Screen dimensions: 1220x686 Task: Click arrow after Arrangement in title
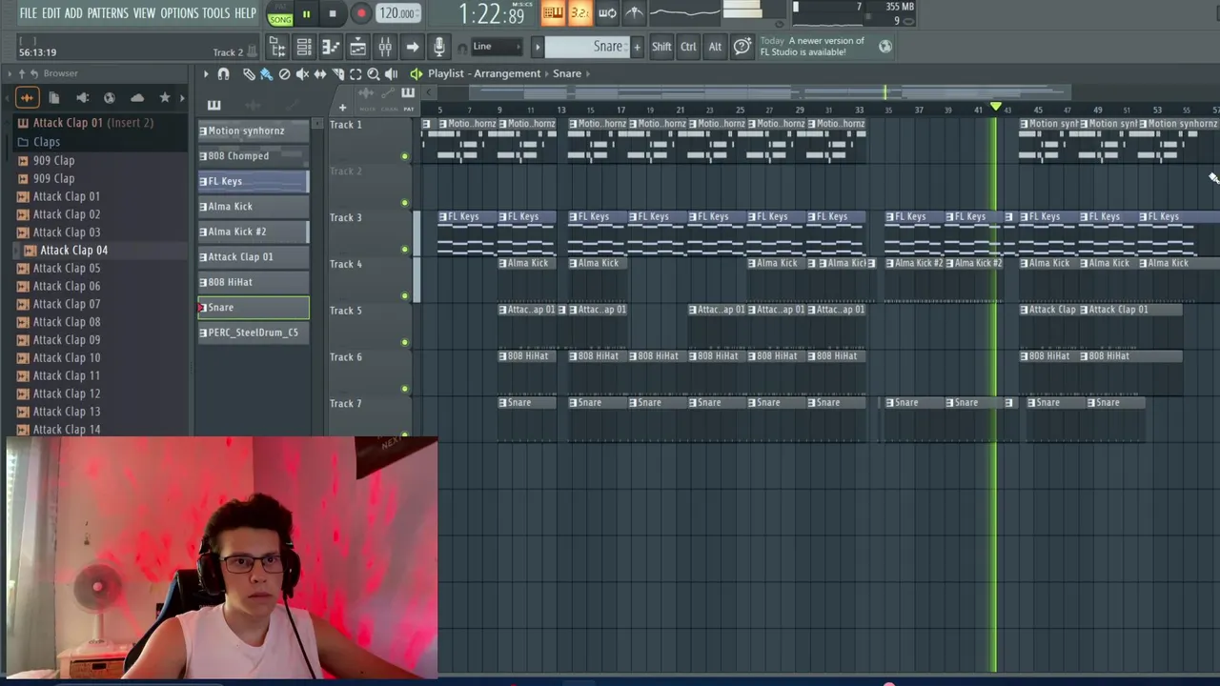tap(548, 73)
